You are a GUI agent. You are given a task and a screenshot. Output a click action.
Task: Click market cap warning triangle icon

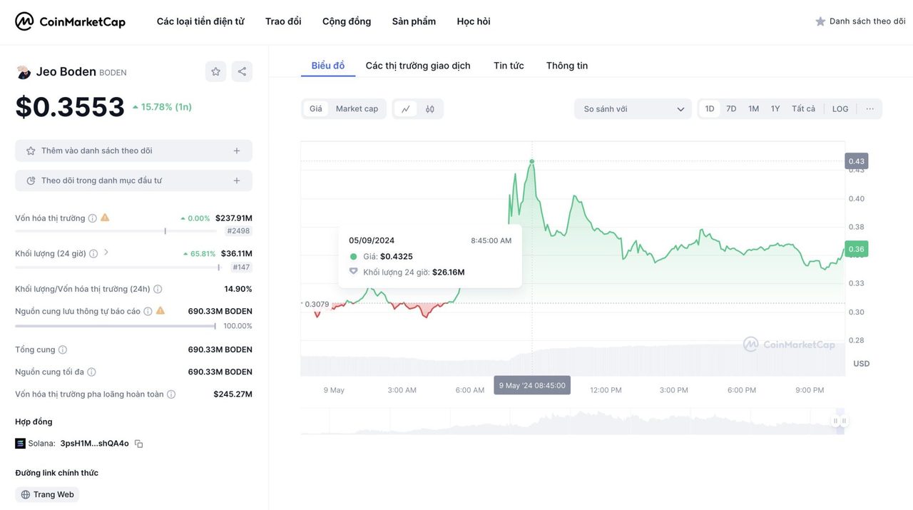(105, 218)
